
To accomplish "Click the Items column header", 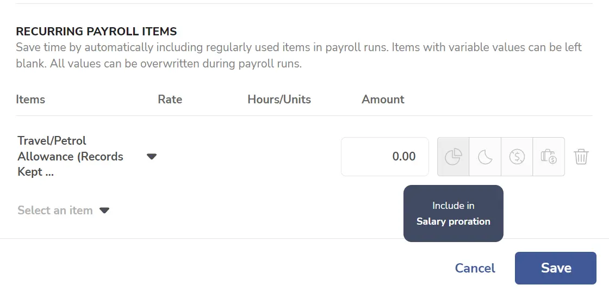I will (30, 100).
